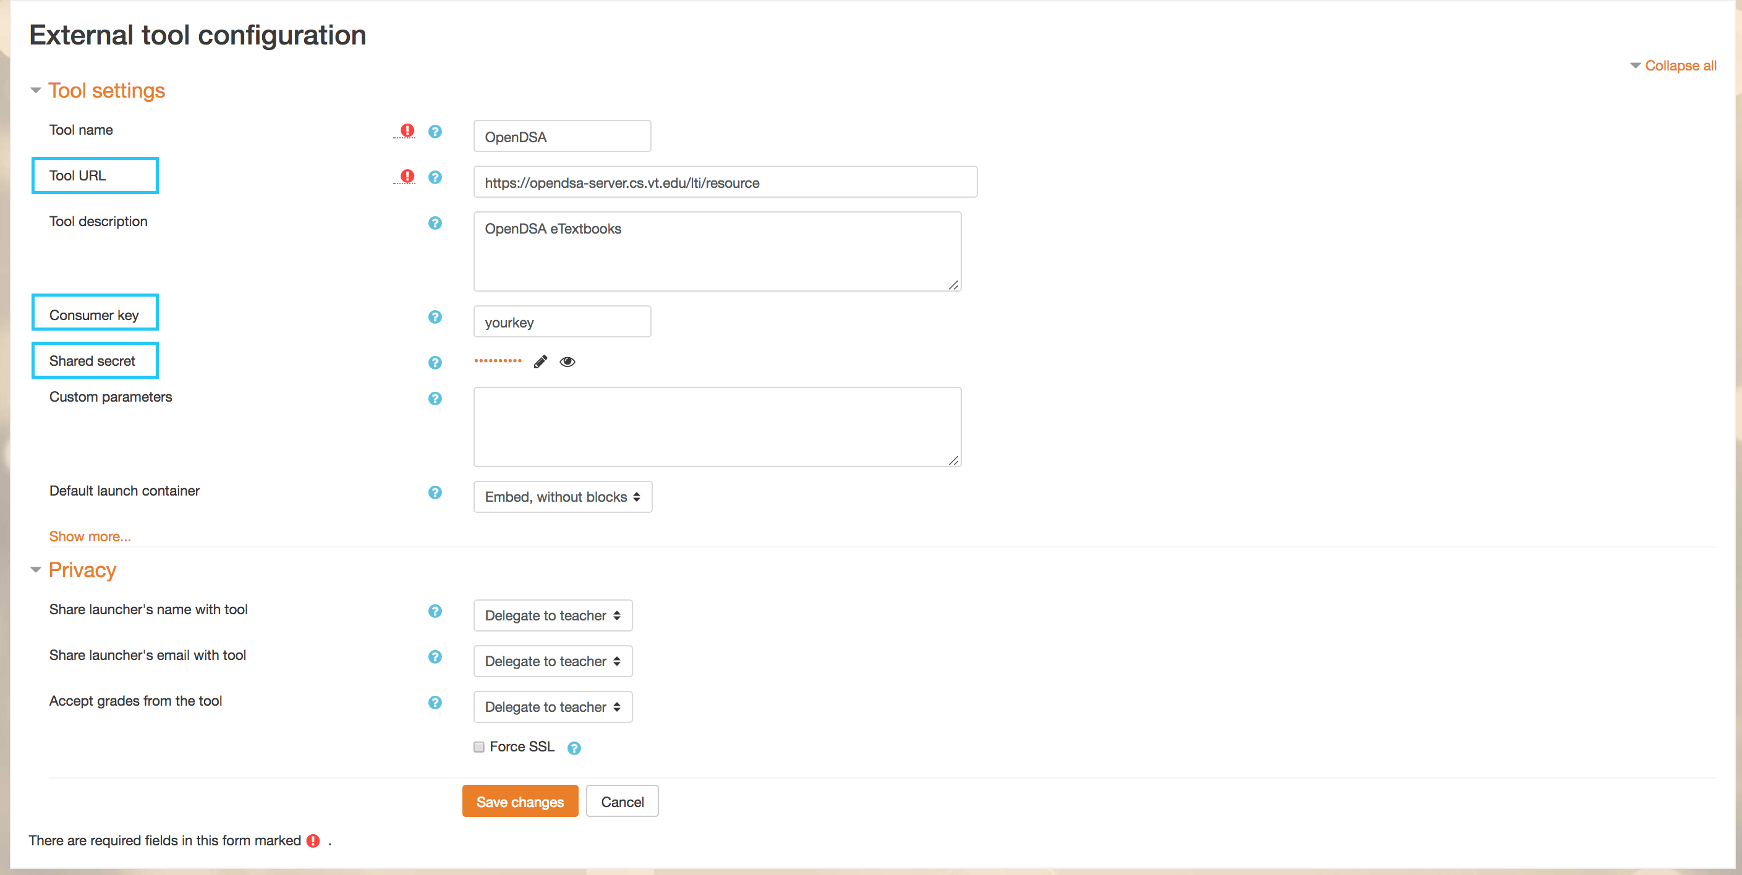
Task: Focus the Consumer key input field
Action: click(562, 322)
